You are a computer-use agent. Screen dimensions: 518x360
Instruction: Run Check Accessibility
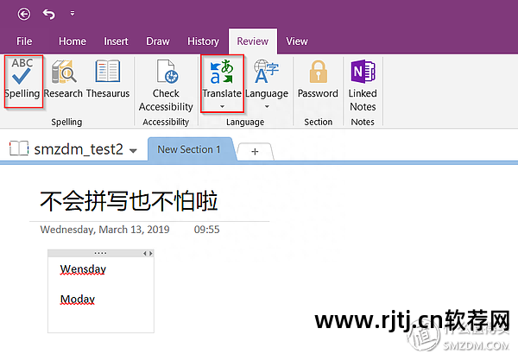pos(166,85)
